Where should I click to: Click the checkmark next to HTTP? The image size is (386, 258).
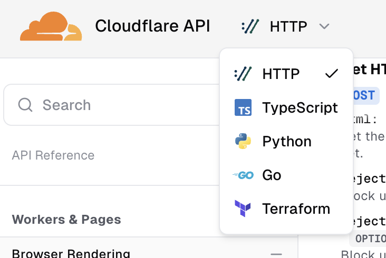(332, 74)
